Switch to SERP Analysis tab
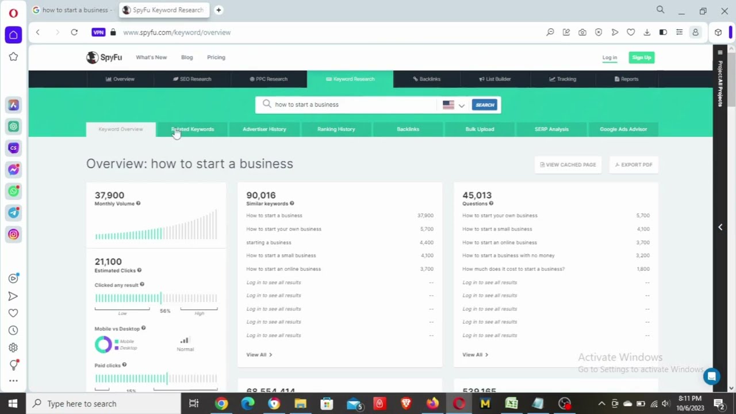Screen dimensions: 736x414 pyautogui.click(x=551, y=129)
